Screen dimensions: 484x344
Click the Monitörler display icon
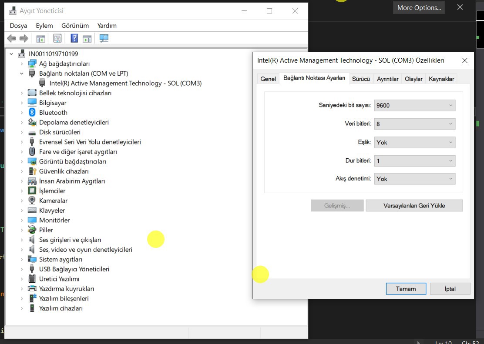tap(32, 220)
